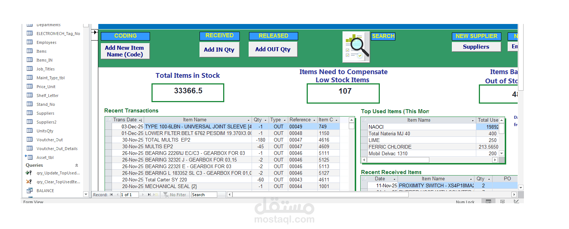Click Recent Transactions scrollbar up arrow

click(351, 120)
